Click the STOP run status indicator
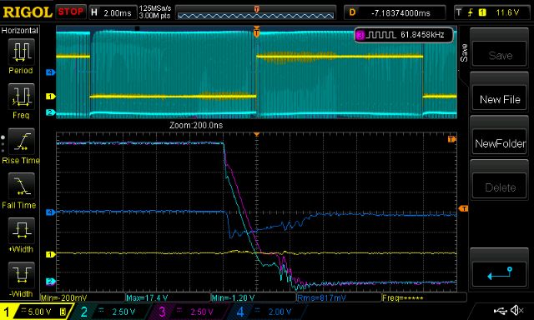This screenshot has height=320, width=534. pyautogui.click(x=70, y=12)
